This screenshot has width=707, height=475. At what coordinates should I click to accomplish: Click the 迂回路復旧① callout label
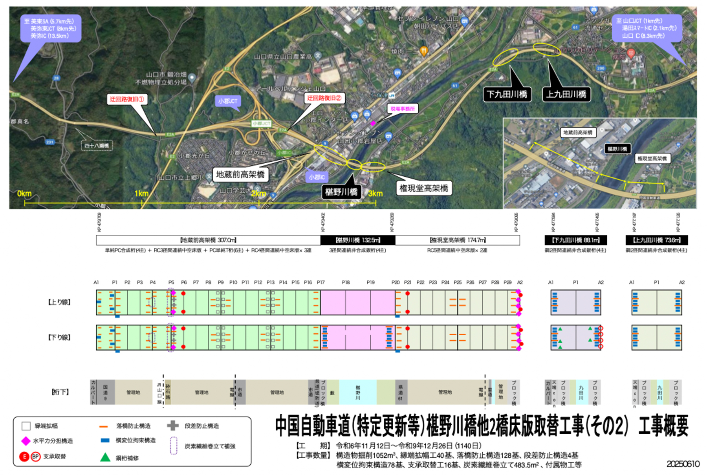coord(127,99)
